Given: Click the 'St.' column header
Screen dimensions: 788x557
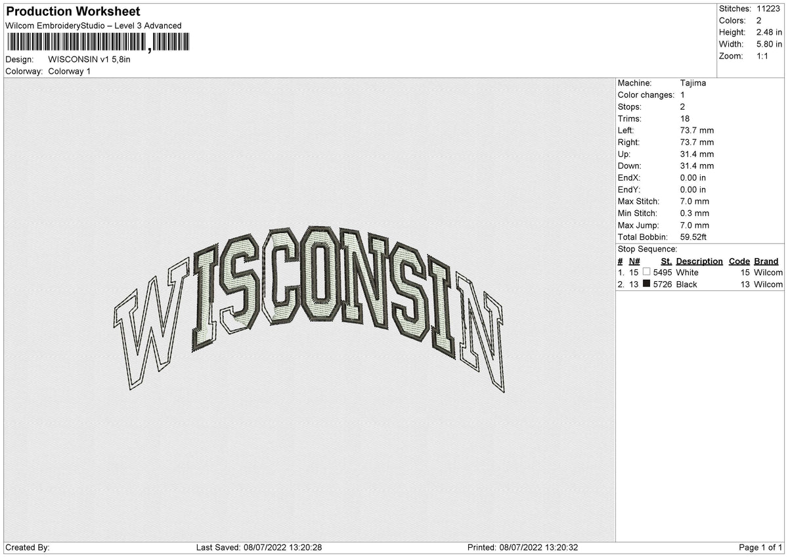Looking at the screenshot, I should click(666, 261).
